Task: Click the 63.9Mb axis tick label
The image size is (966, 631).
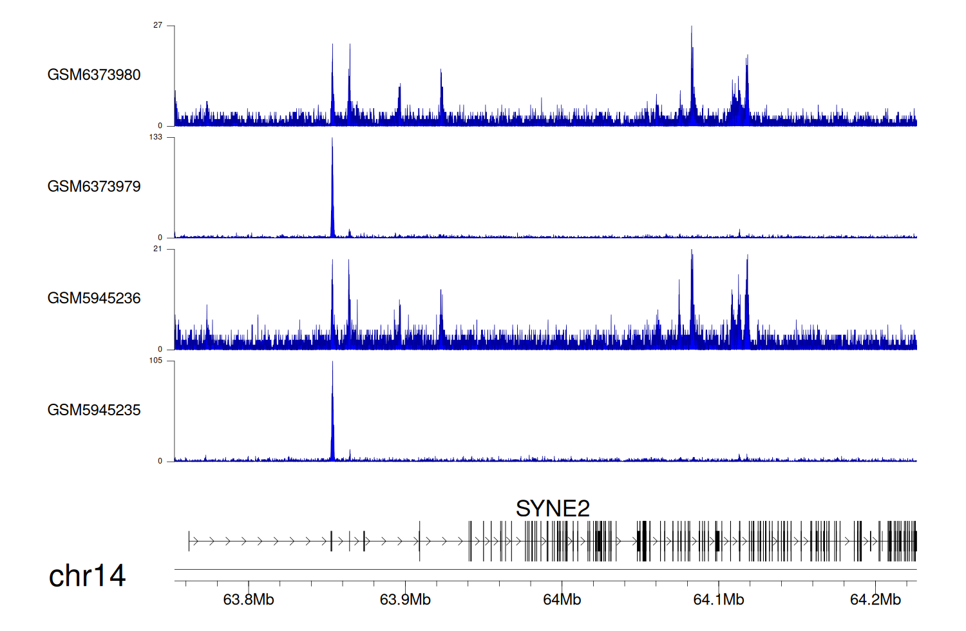Action: pos(405,599)
